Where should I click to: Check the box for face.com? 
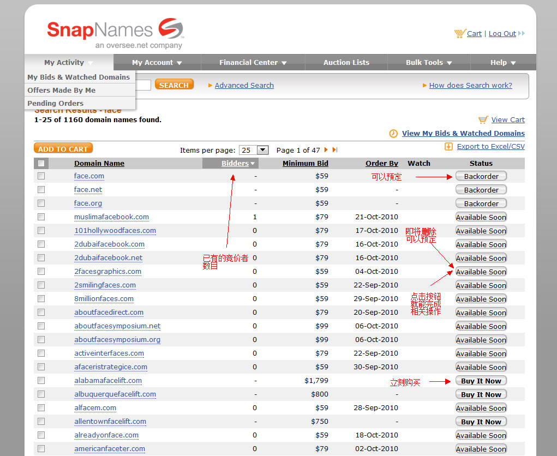pyautogui.click(x=41, y=176)
